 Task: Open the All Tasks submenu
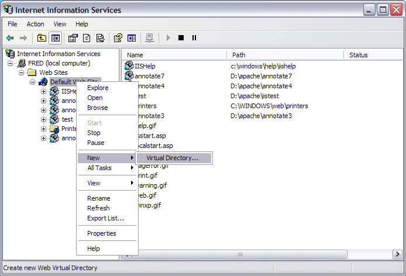(107, 168)
